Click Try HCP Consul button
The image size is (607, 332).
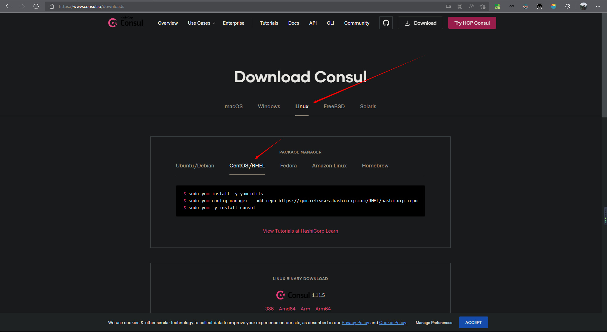point(472,23)
